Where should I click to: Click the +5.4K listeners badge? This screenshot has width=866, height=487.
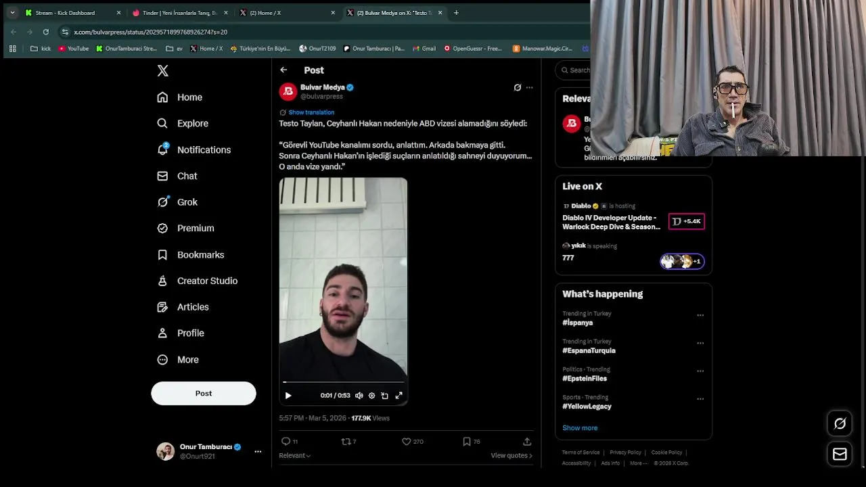click(687, 221)
